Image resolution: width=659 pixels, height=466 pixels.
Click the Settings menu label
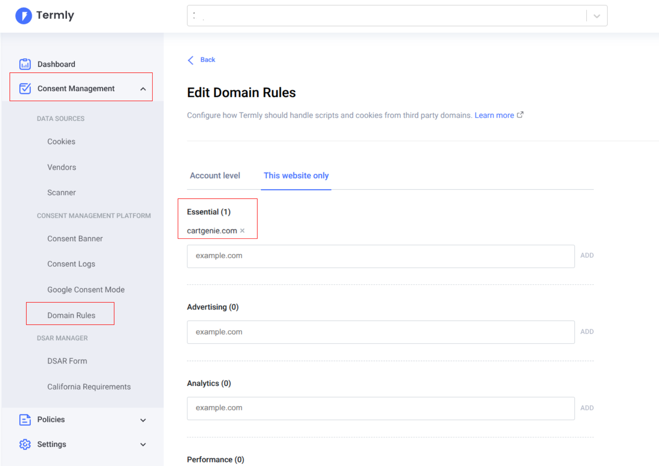pos(52,444)
